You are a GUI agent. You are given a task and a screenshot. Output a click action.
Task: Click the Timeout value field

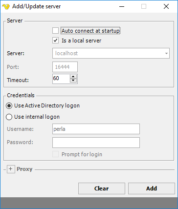(61, 79)
